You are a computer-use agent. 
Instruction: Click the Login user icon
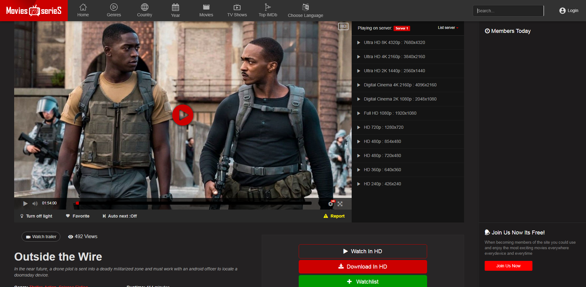562,11
